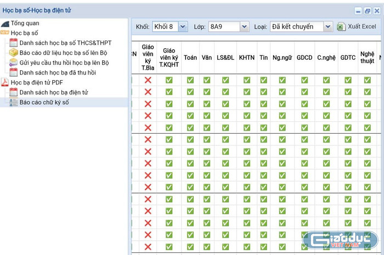Click the KHTN column header
The height and width of the screenshot is (255, 384).
click(247, 58)
